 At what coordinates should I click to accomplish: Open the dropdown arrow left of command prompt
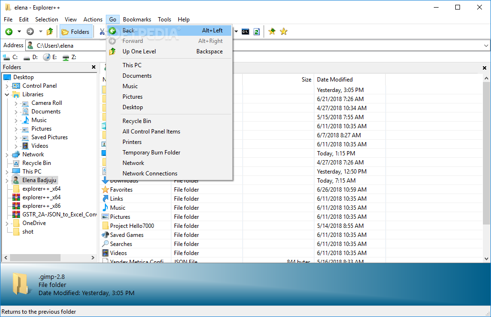236,31
